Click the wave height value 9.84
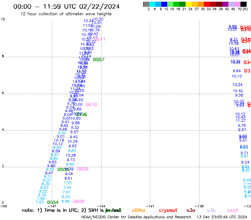 click(x=237, y=71)
